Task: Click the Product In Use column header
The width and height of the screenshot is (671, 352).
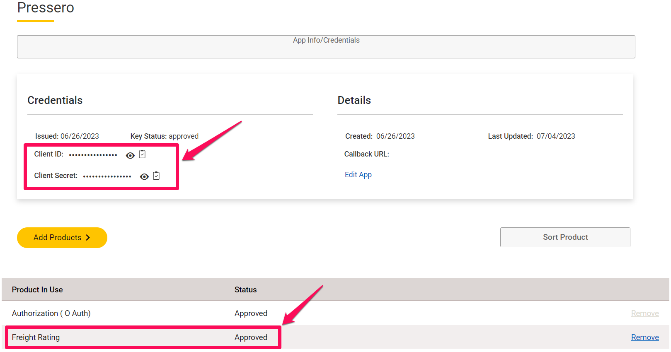Action: point(37,290)
